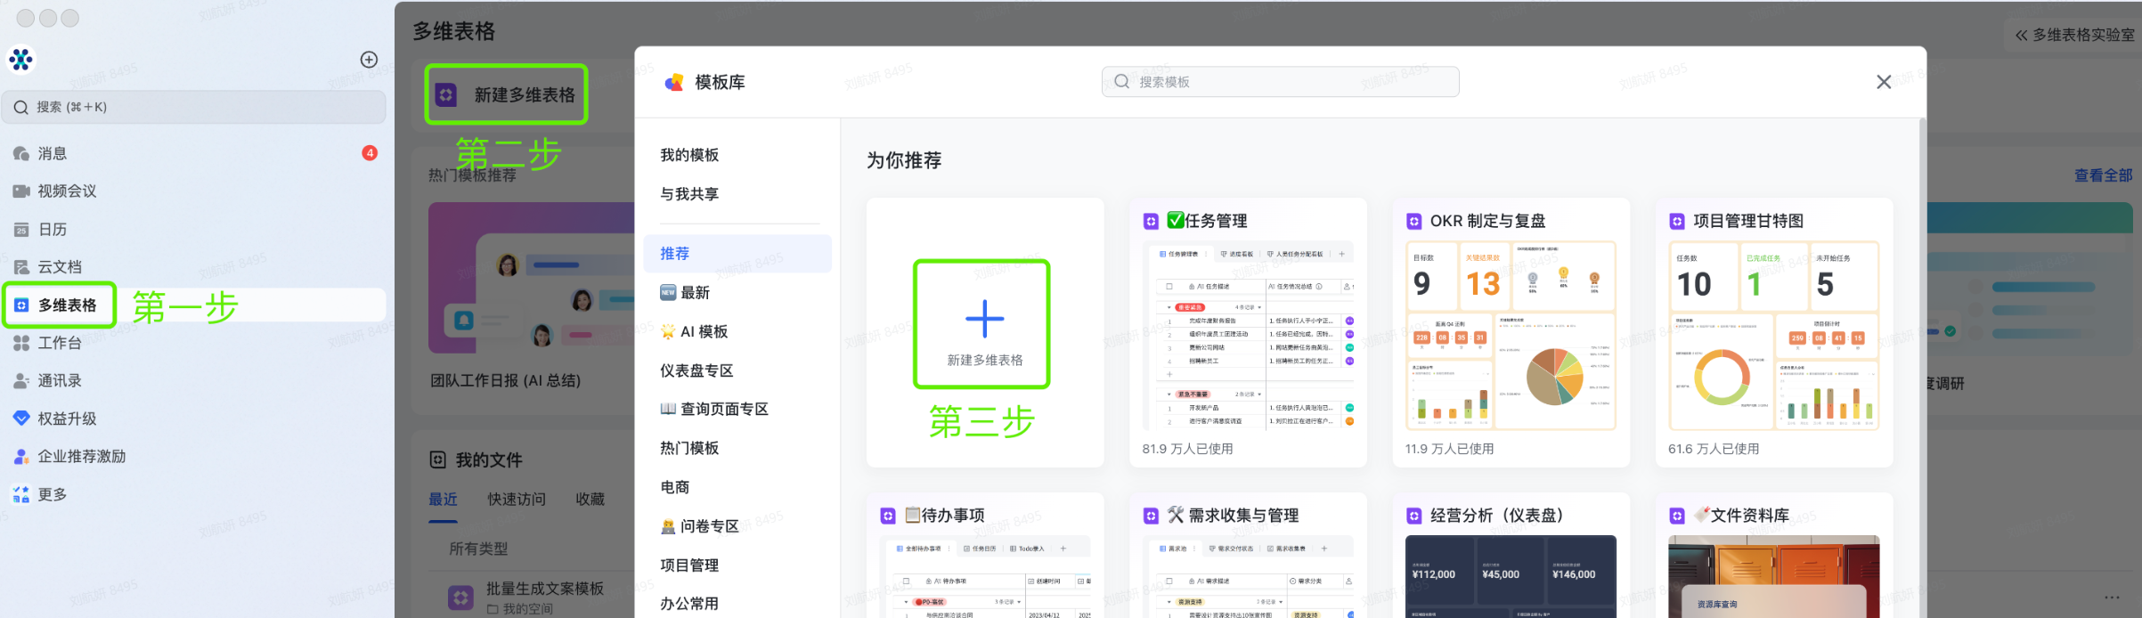Open 任务管理 template preview
Screen dimensions: 2142x618
coord(1248,335)
